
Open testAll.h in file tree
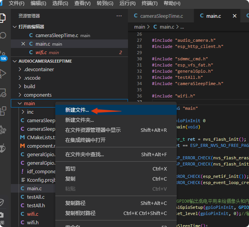[33, 206]
